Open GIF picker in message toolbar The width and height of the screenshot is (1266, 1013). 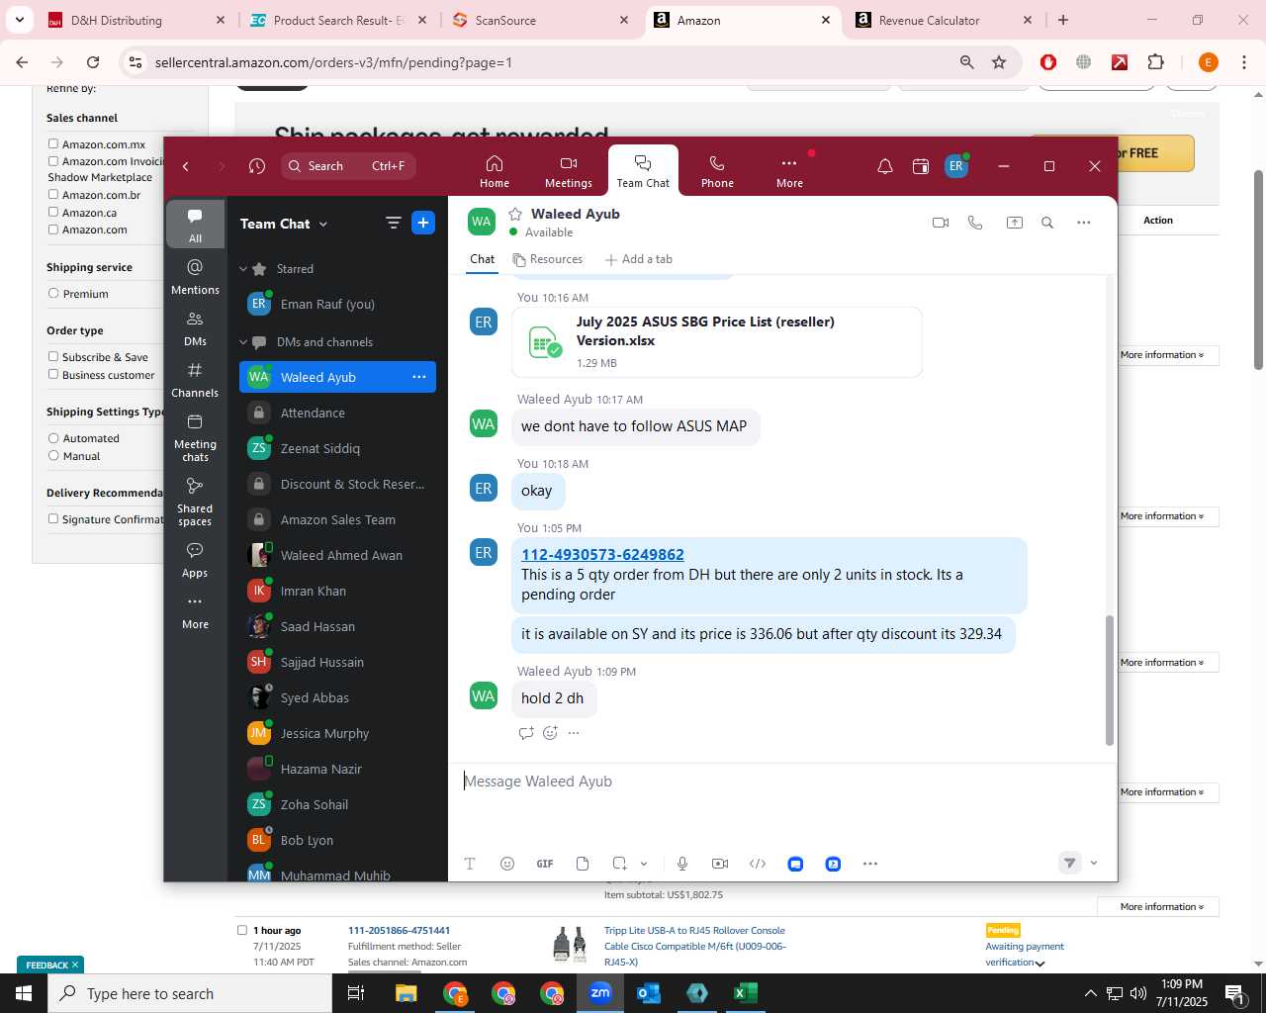(x=545, y=864)
